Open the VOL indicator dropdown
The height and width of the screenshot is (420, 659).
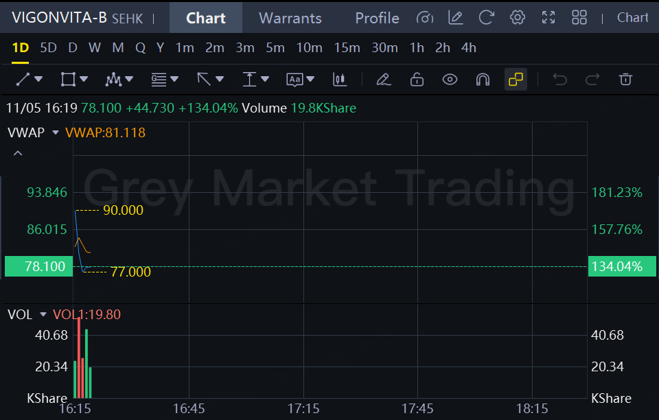[43, 314]
